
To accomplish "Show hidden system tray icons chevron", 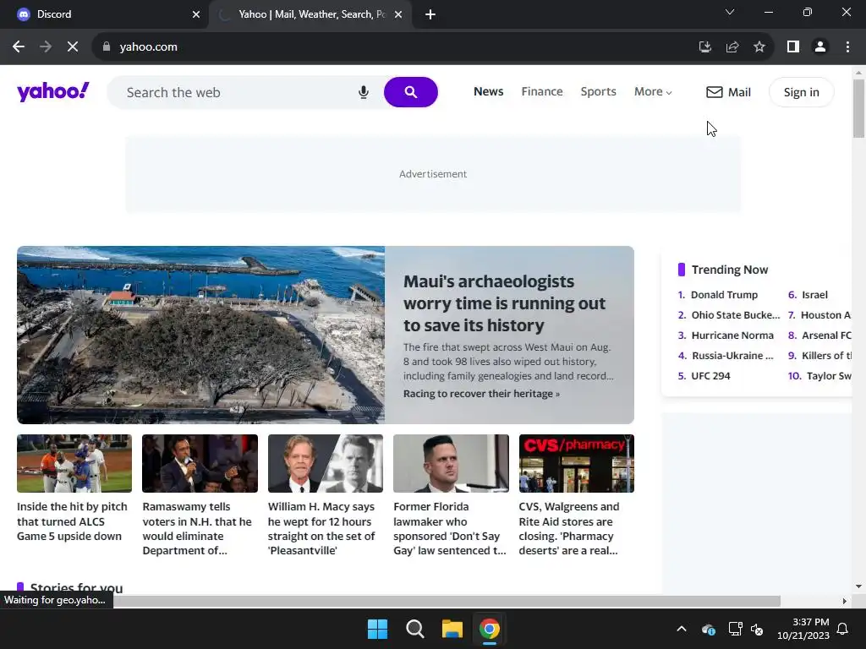I will [682, 629].
